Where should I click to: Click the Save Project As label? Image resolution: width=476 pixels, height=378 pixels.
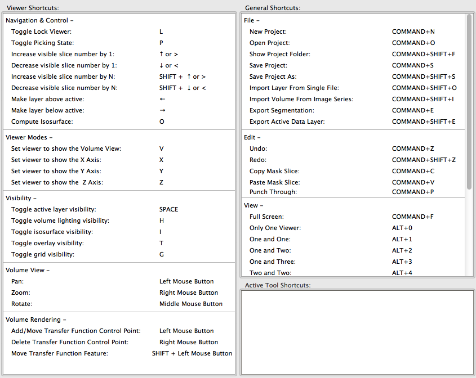click(273, 76)
